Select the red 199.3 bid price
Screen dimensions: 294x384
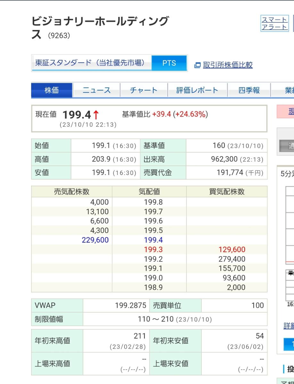click(x=153, y=250)
